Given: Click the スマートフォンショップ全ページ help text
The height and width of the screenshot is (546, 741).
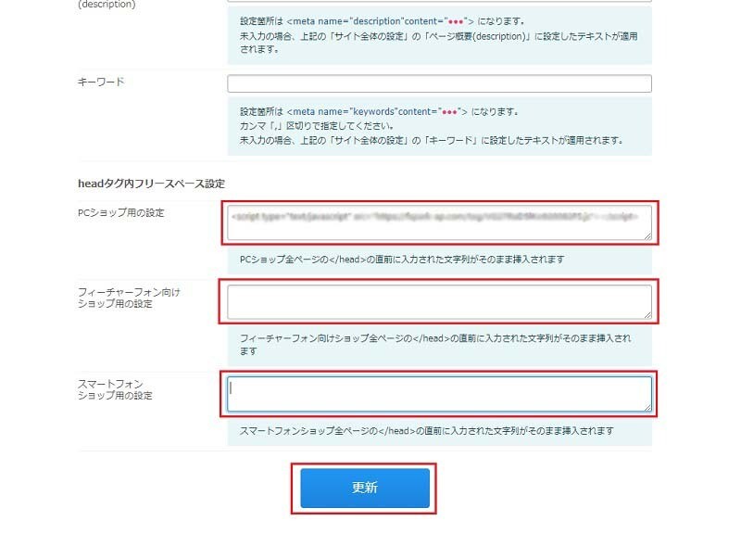Looking at the screenshot, I should pos(427,431).
